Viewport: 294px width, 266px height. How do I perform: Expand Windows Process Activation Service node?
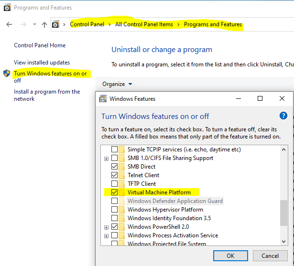(x=106, y=236)
